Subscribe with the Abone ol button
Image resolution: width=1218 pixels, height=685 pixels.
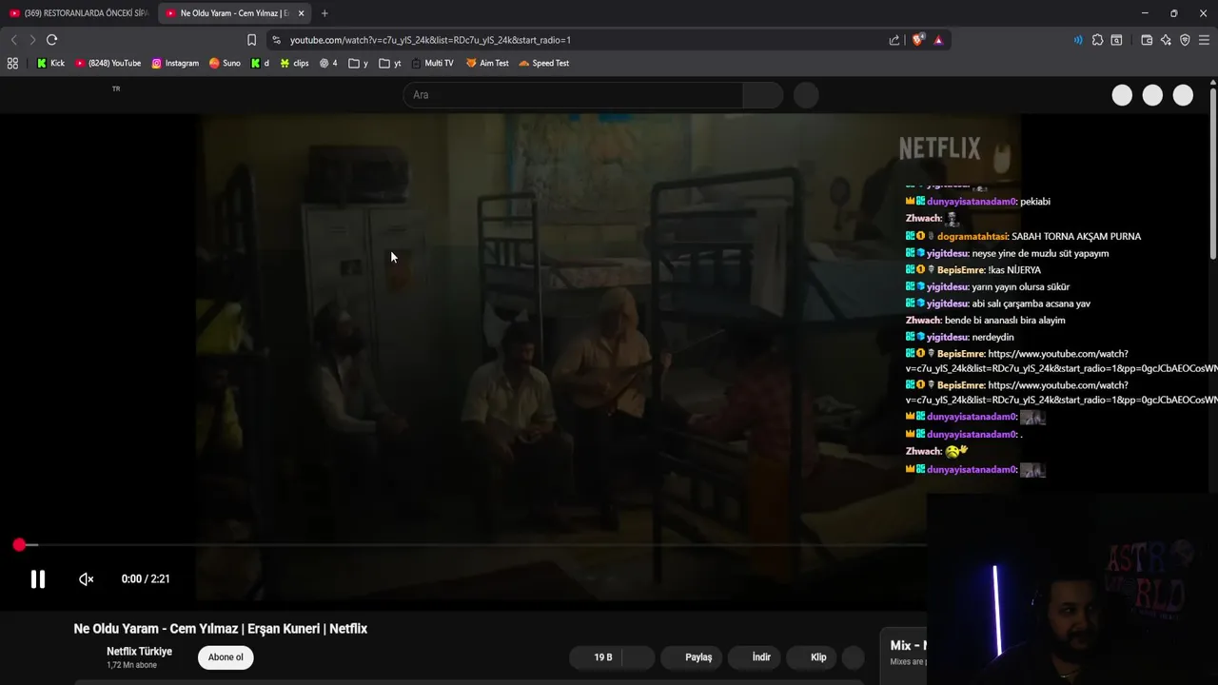pos(226,657)
